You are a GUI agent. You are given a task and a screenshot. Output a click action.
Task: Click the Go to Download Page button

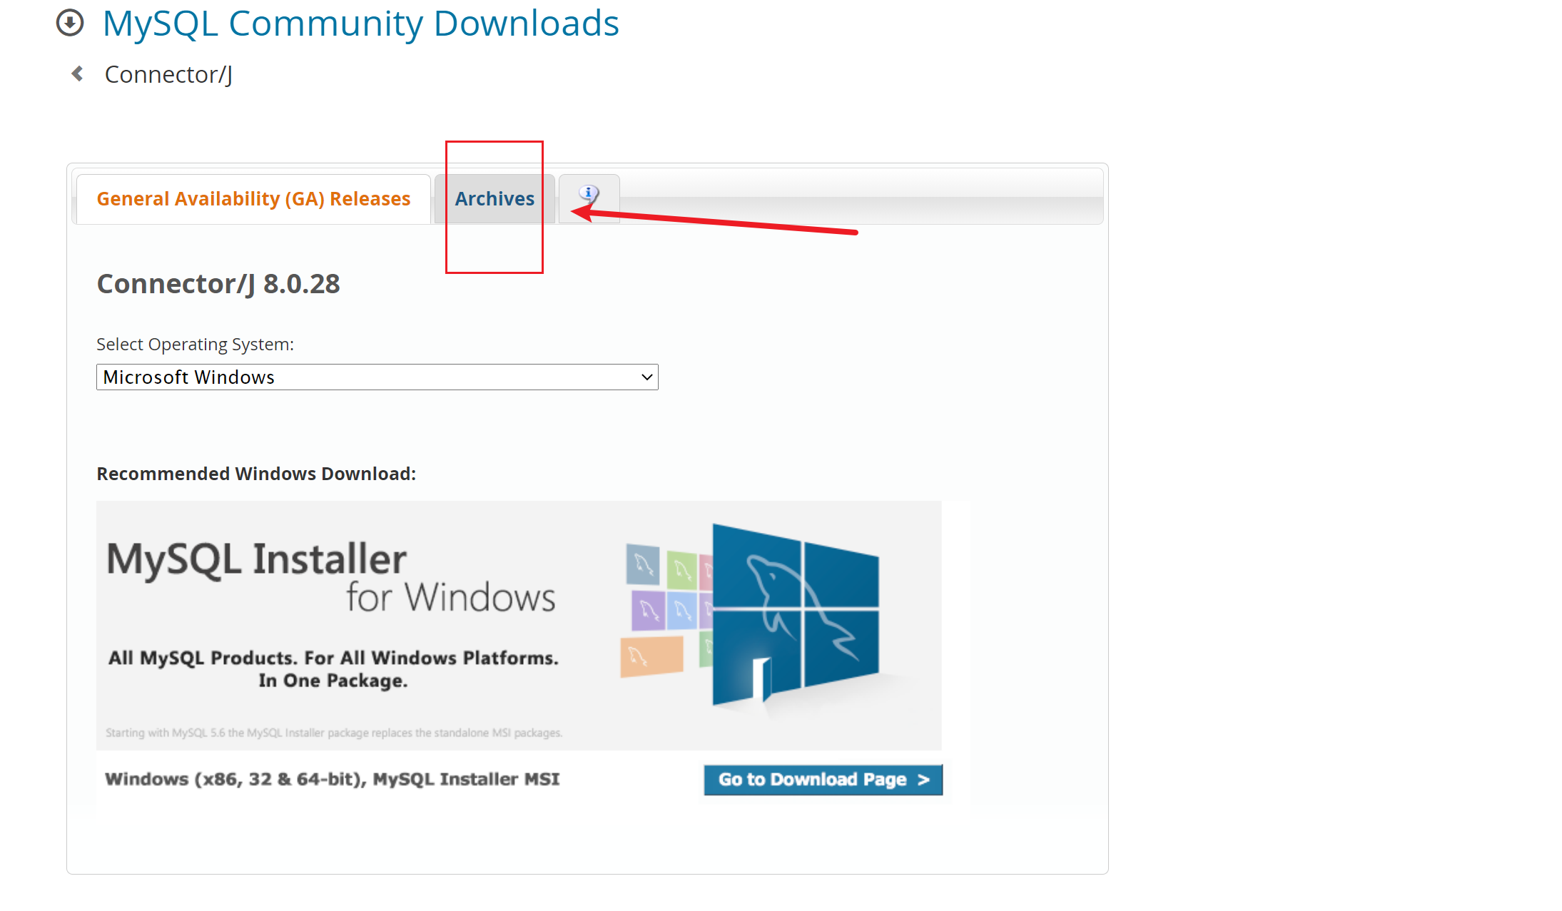(x=823, y=779)
